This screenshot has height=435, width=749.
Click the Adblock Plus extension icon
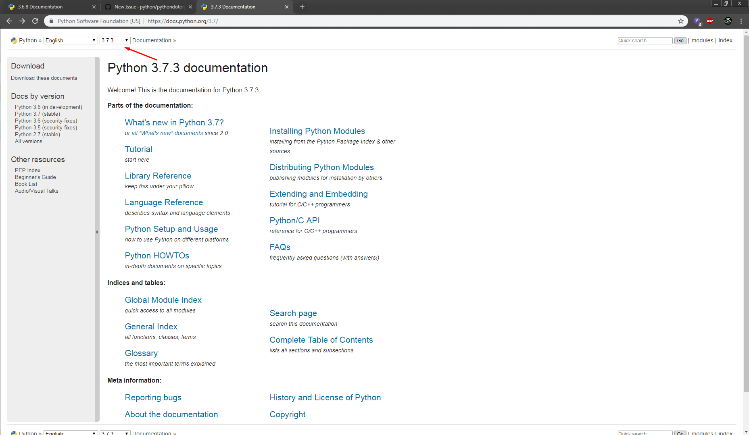coord(710,21)
